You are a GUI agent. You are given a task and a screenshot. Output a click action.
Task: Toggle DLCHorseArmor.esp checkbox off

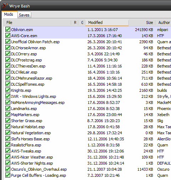click(8, 47)
